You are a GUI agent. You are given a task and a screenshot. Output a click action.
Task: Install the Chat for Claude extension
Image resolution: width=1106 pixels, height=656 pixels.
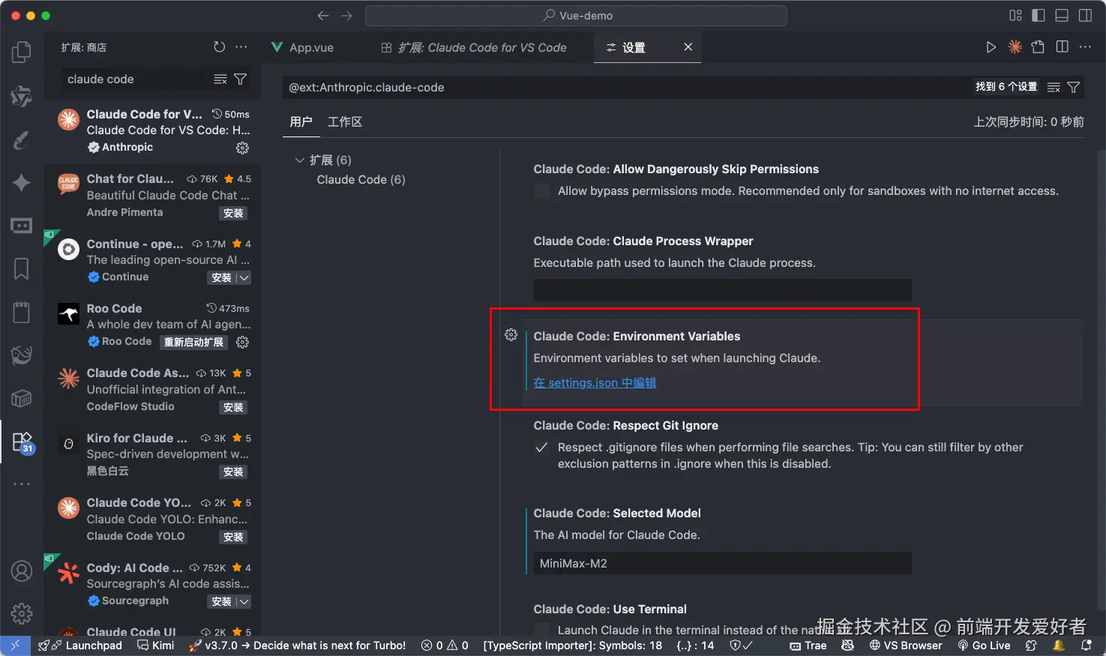click(x=233, y=214)
